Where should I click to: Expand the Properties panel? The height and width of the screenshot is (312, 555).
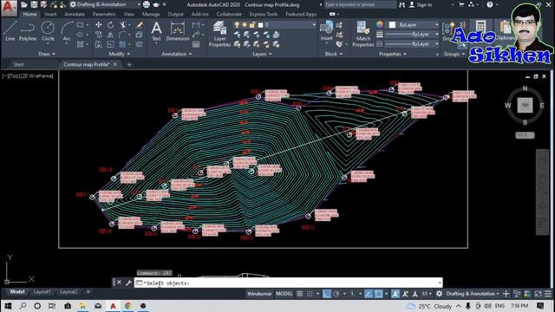coord(393,54)
